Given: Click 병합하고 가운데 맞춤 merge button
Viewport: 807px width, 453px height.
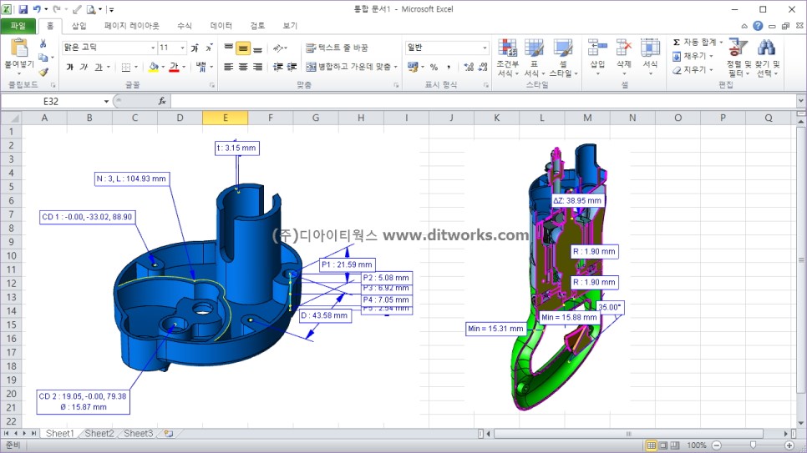Looking at the screenshot, I should coord(348,67).
